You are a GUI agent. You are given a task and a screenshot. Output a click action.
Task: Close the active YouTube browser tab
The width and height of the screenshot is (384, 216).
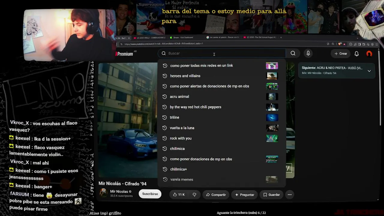click(x=129, y=38)
